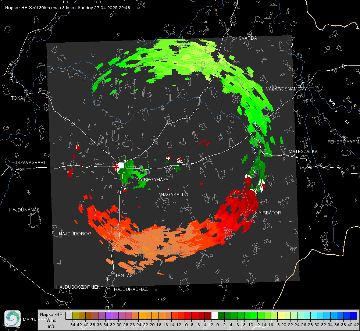360x331 pixels.
Task: Click the FEHÉRGYARMAT town label
Action: 344,142
